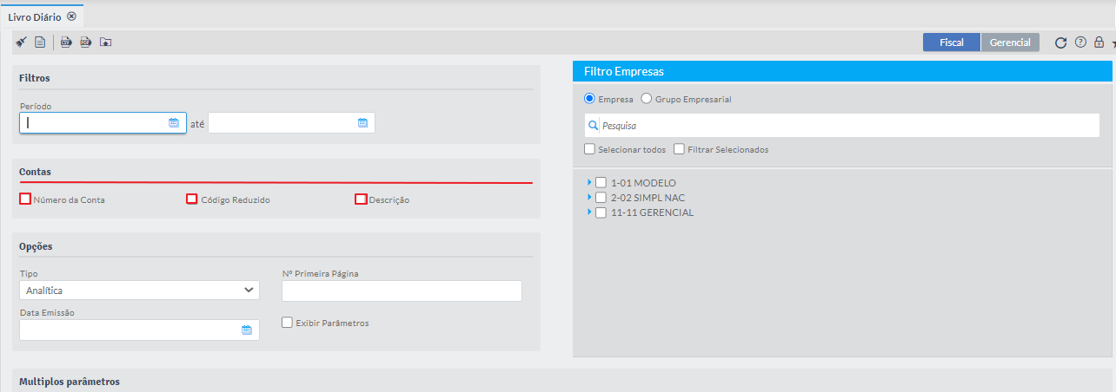Export the report to PDF
The width and height of the screenshot is (1116, 392).
coord(86,42)
